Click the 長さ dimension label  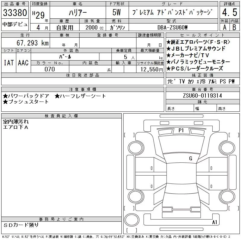pyautogui.click(x=171, y=109)
